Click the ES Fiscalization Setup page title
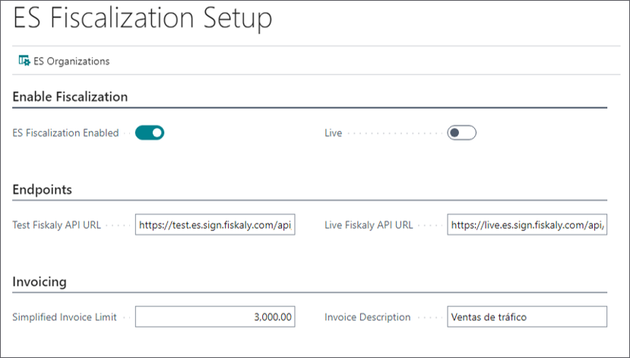Viewport: 630px width, 358px height. pyautogui.click(x=143, y=18)
